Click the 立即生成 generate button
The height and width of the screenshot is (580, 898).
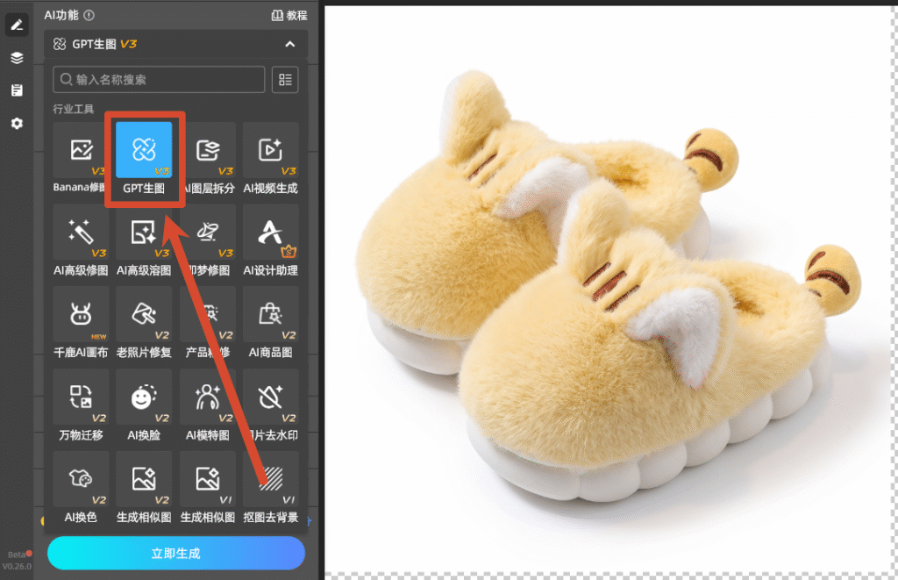[175, 553]
